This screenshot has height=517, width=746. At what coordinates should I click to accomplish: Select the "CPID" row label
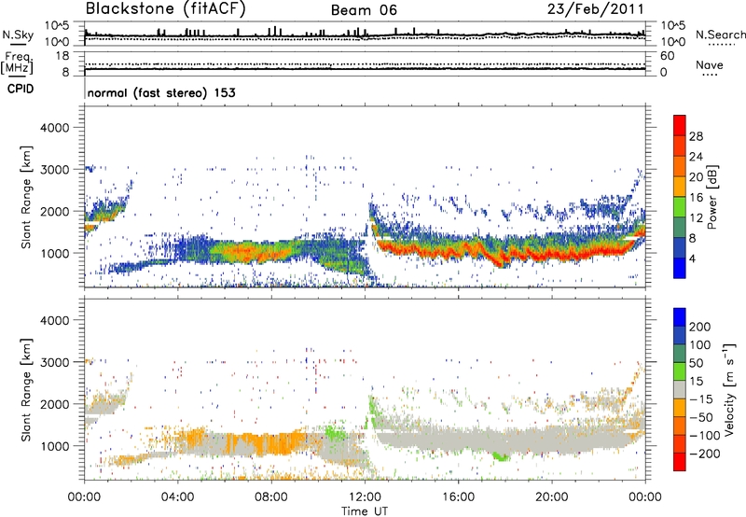click(x=21, y=89)
